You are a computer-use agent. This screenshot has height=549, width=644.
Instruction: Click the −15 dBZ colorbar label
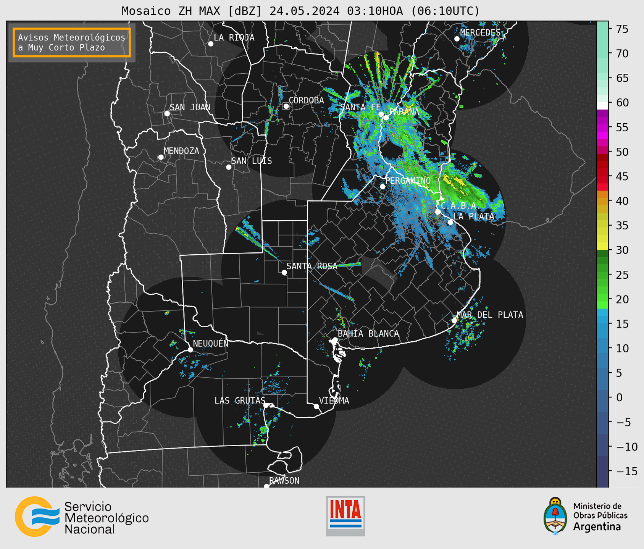pos(627,471)
